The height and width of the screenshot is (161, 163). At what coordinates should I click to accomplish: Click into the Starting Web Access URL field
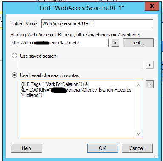(60, 43)
